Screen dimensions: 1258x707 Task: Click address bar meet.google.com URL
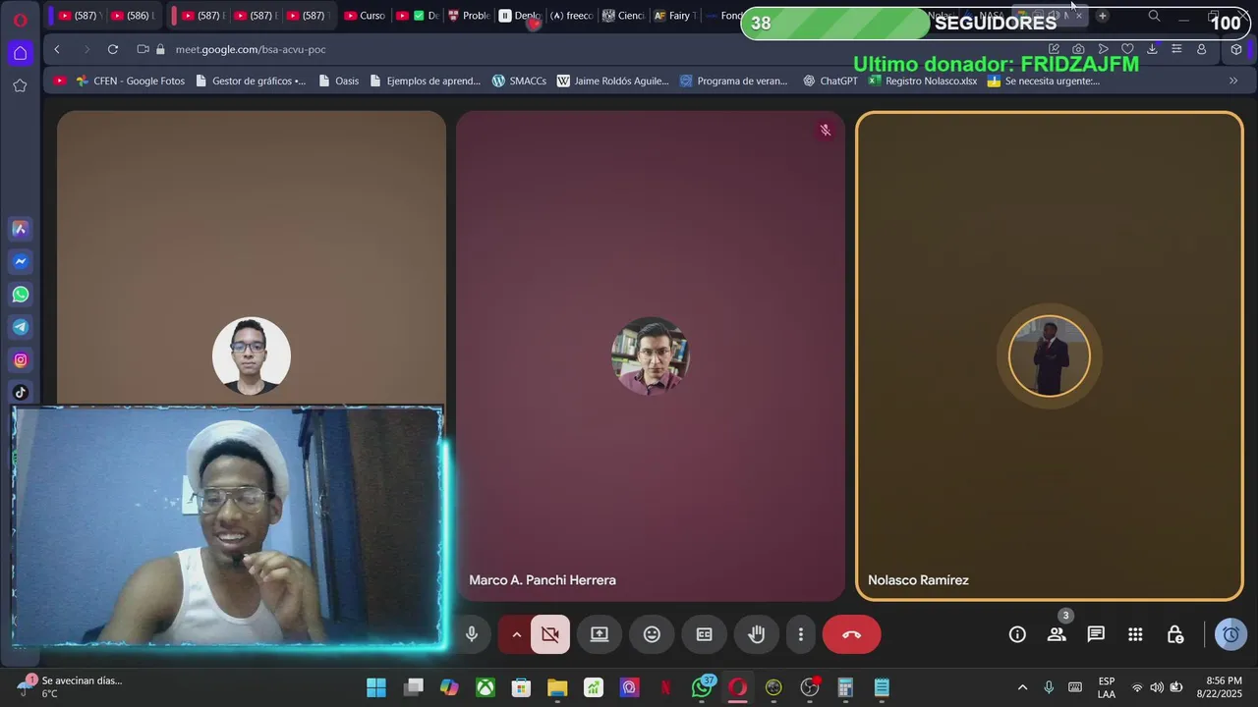pyautogui.click(x=251, y=49)
